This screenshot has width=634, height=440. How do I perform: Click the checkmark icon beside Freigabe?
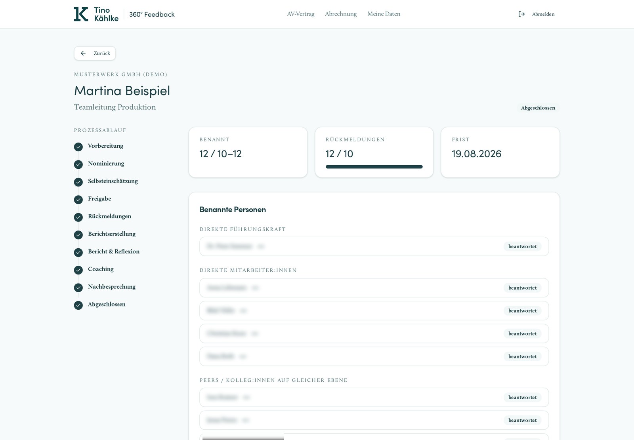point(78,199)
